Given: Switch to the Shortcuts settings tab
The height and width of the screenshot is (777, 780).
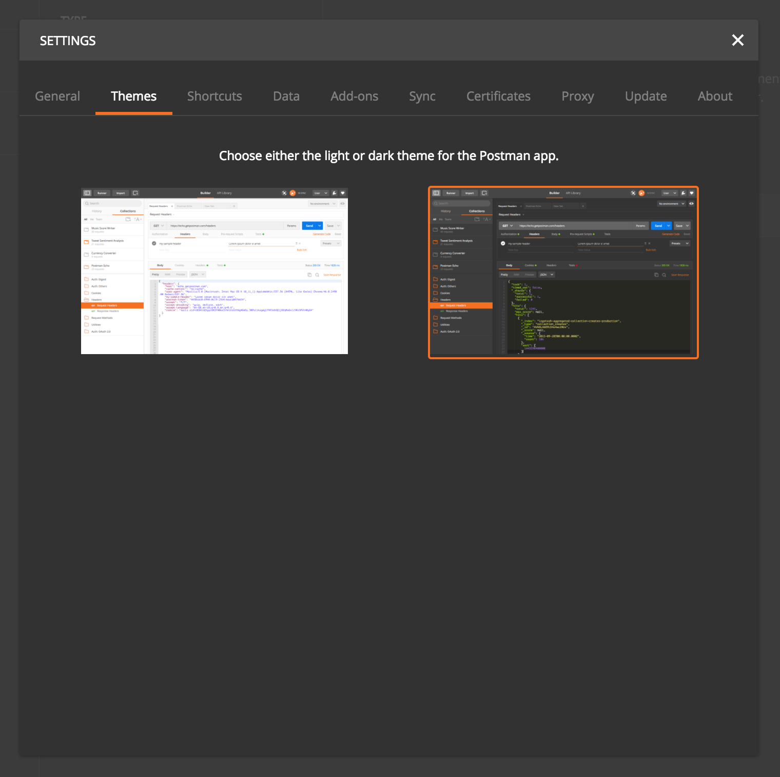Looking at the screenshot, I should point(215,96).
